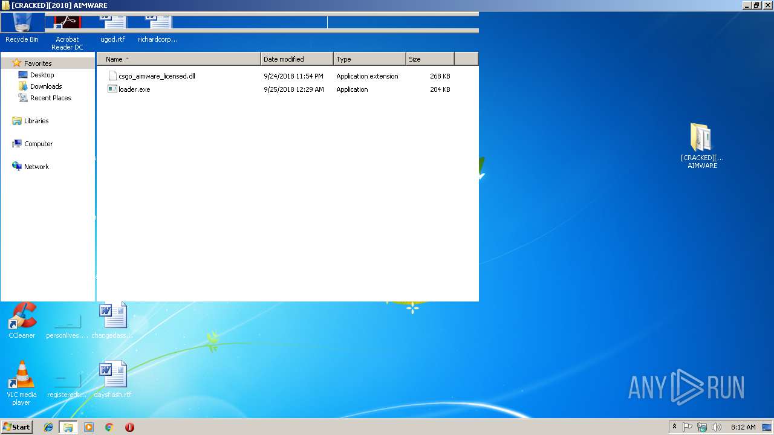Open the Start menu

17,427
